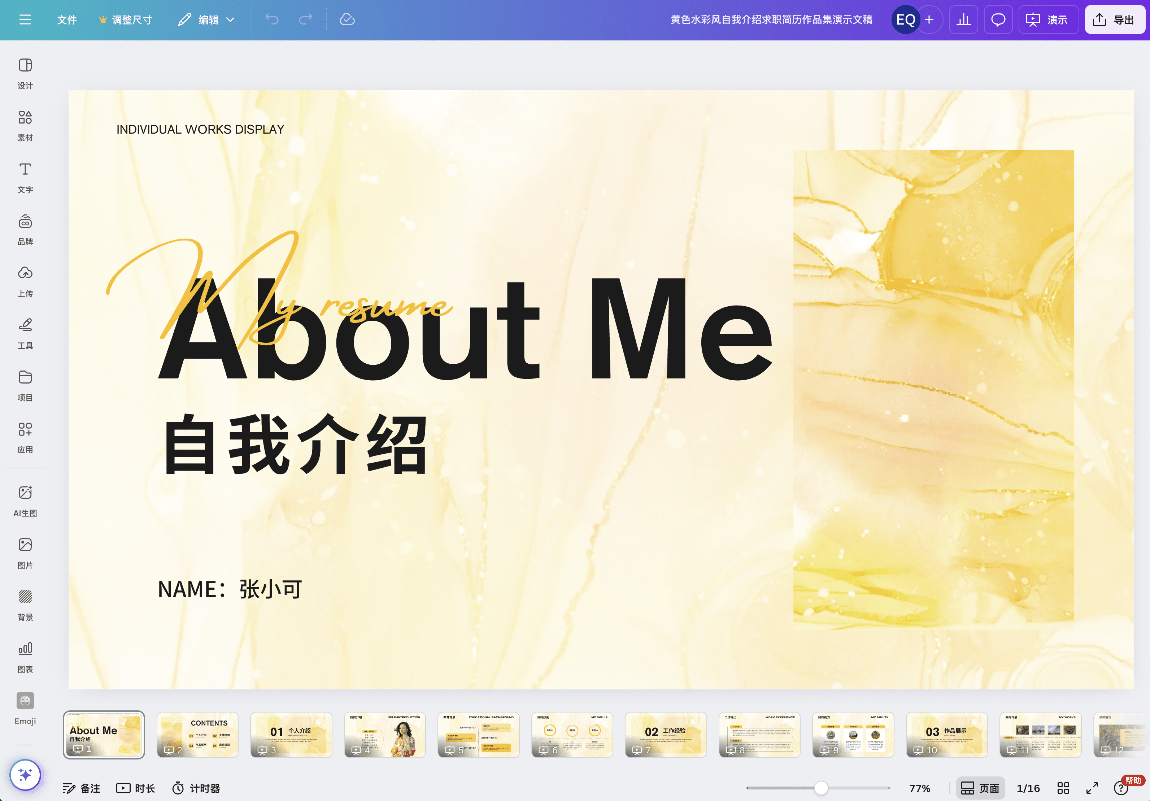The width and height of the screenshot is (1150, 801).
Task: Open the 工具 tools panel
Action: [x=25, y=334]
